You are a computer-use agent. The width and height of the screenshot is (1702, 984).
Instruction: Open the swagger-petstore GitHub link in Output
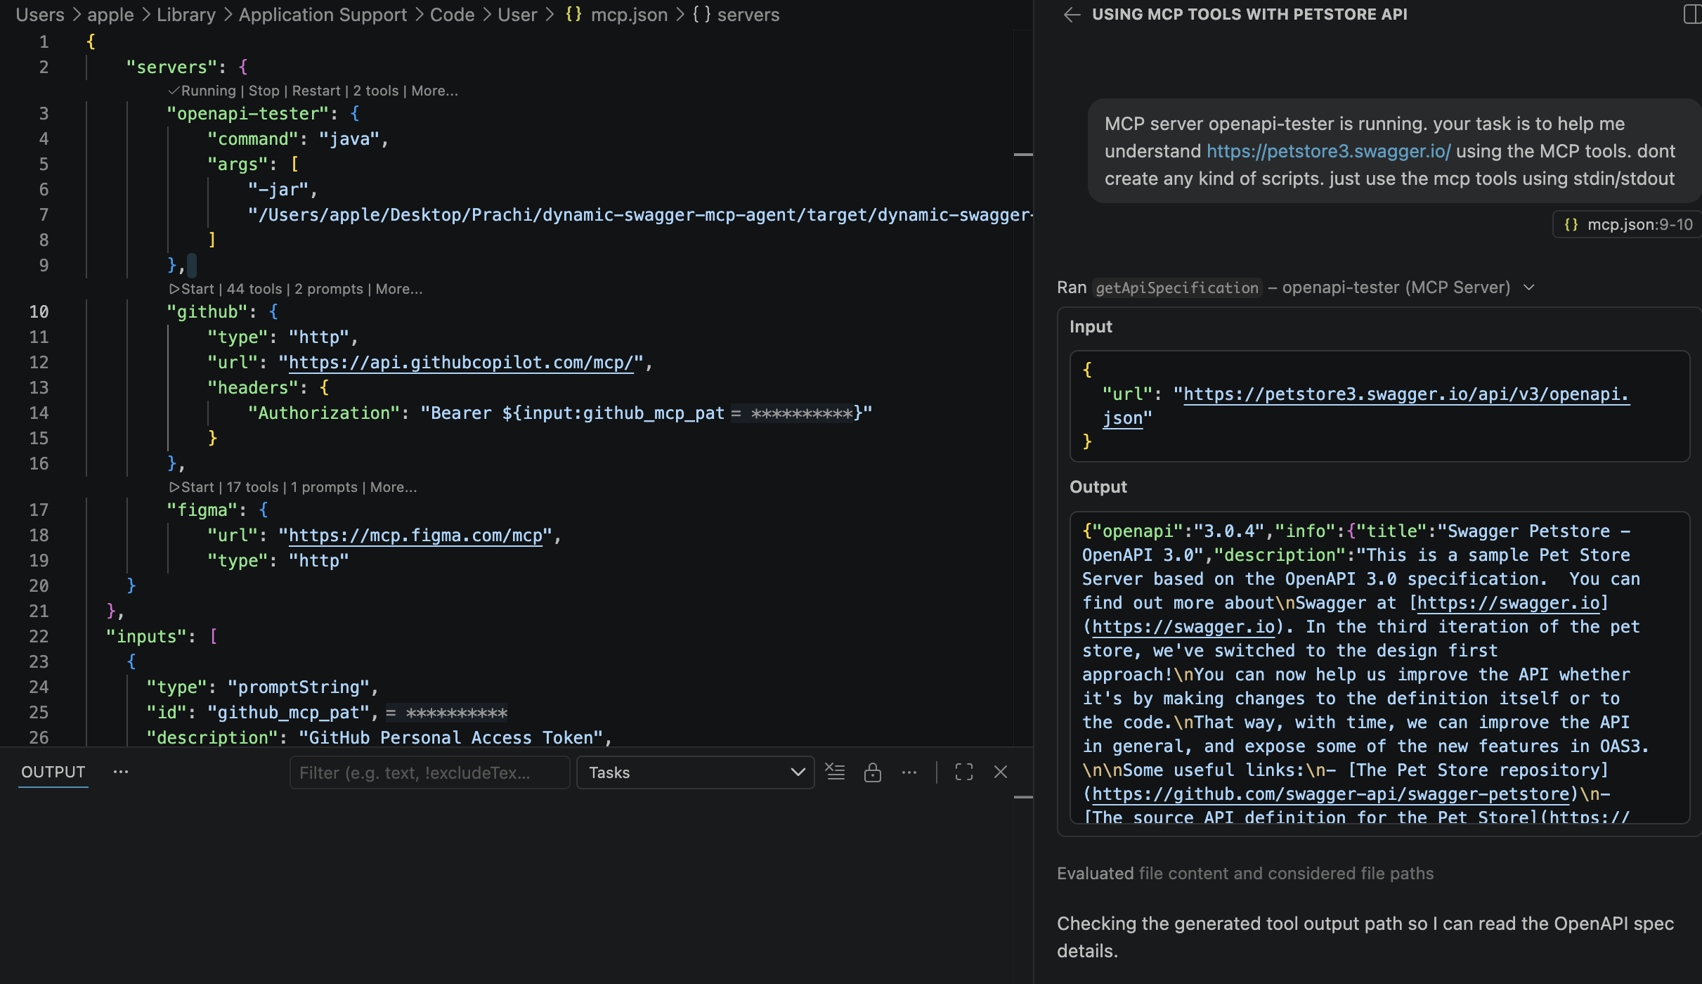pyautogui.click(x=1330, y=794)
